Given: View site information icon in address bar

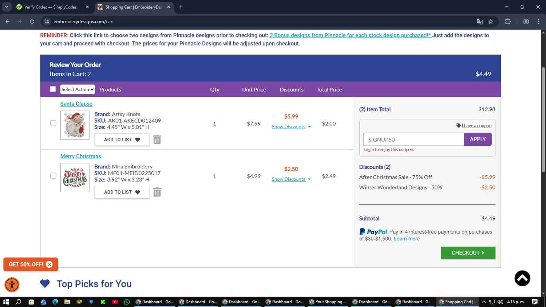Looking at the screenshot, I should pos(47,21).
